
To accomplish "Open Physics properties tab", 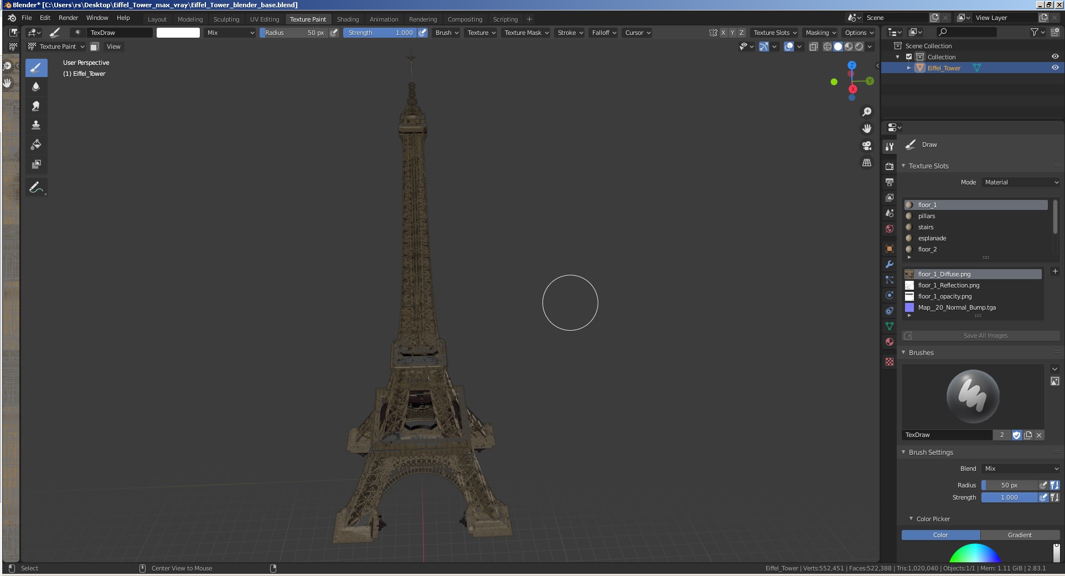I will coord(890,295).
